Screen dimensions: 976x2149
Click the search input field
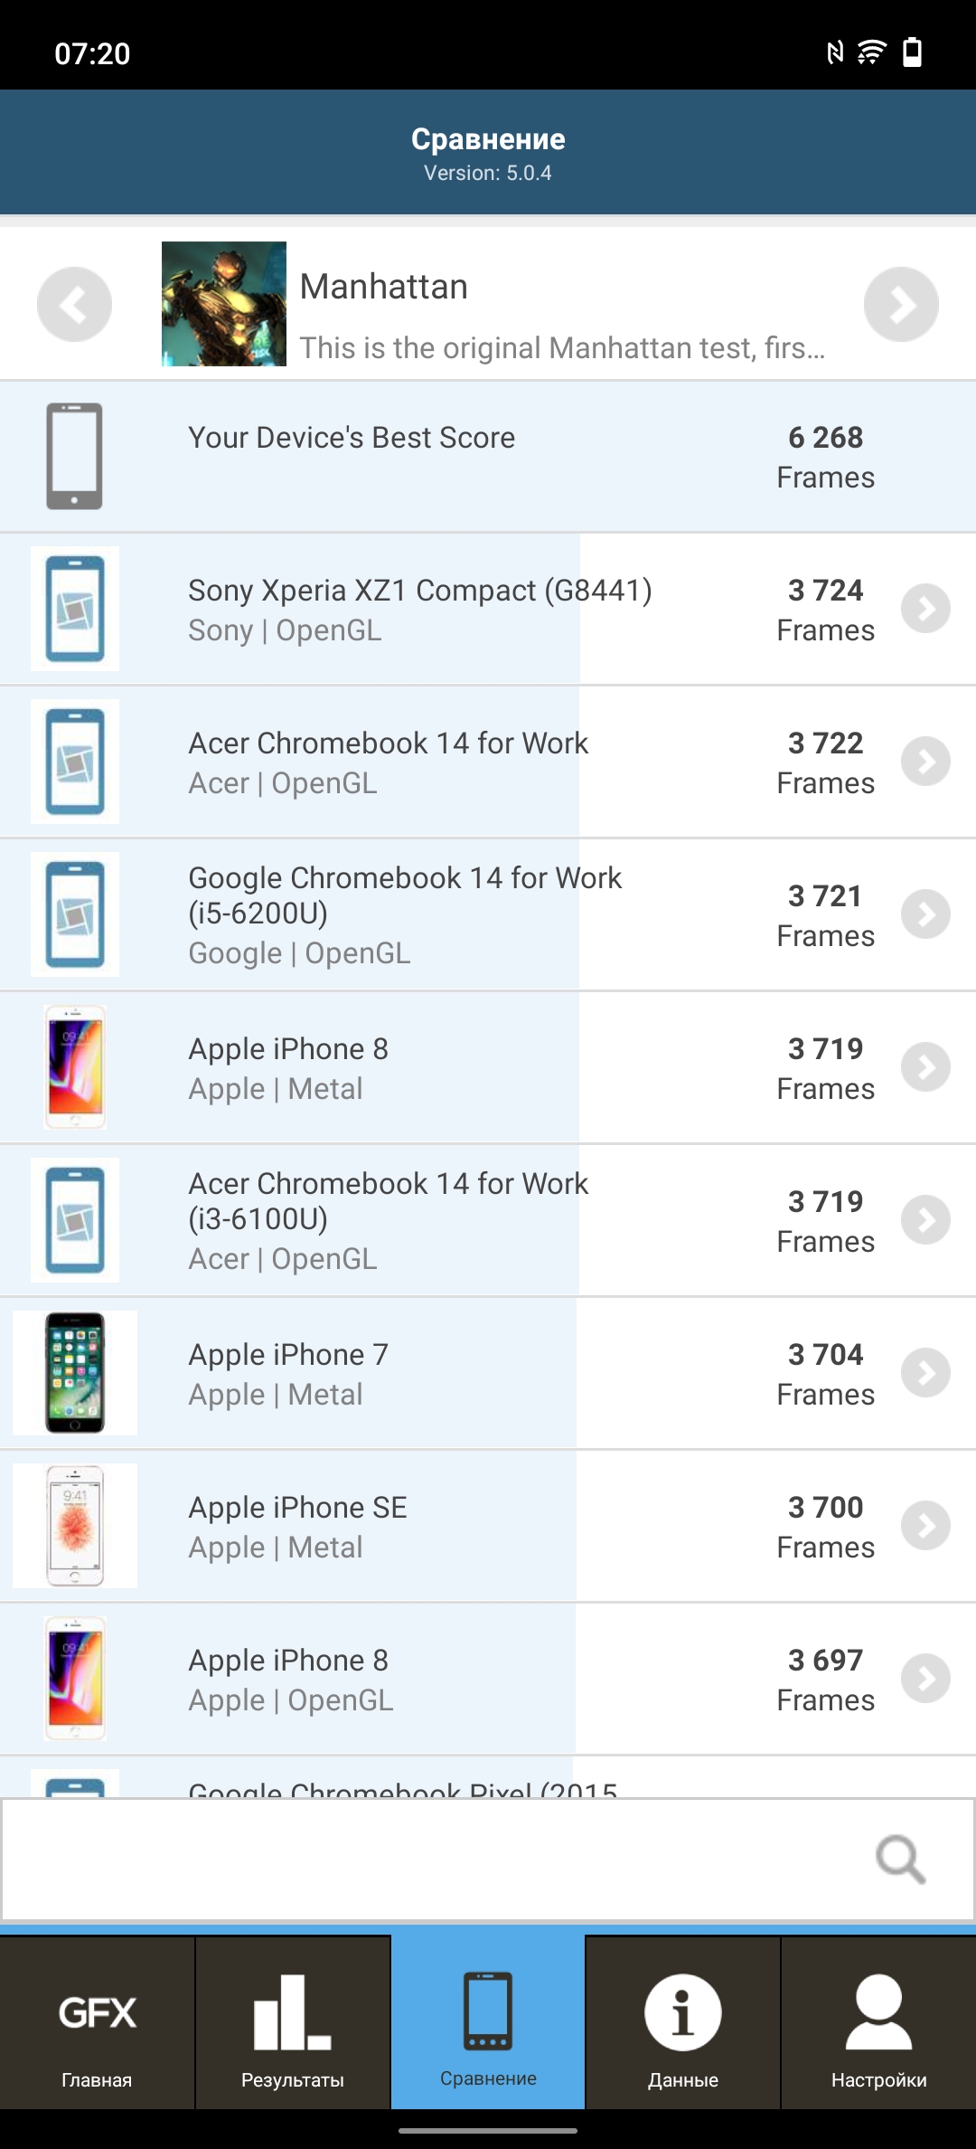pos(488,1860)
